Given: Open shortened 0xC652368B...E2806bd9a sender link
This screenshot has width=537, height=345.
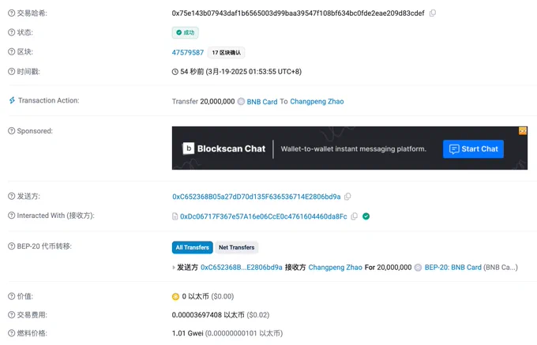Looking at the screenshot, I should coord(242,268).
